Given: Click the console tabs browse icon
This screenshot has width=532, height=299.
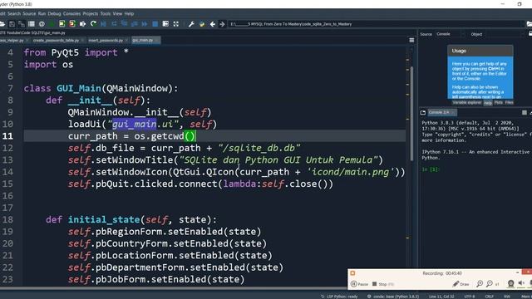Looking at the screenshot, I should (423, 113).
